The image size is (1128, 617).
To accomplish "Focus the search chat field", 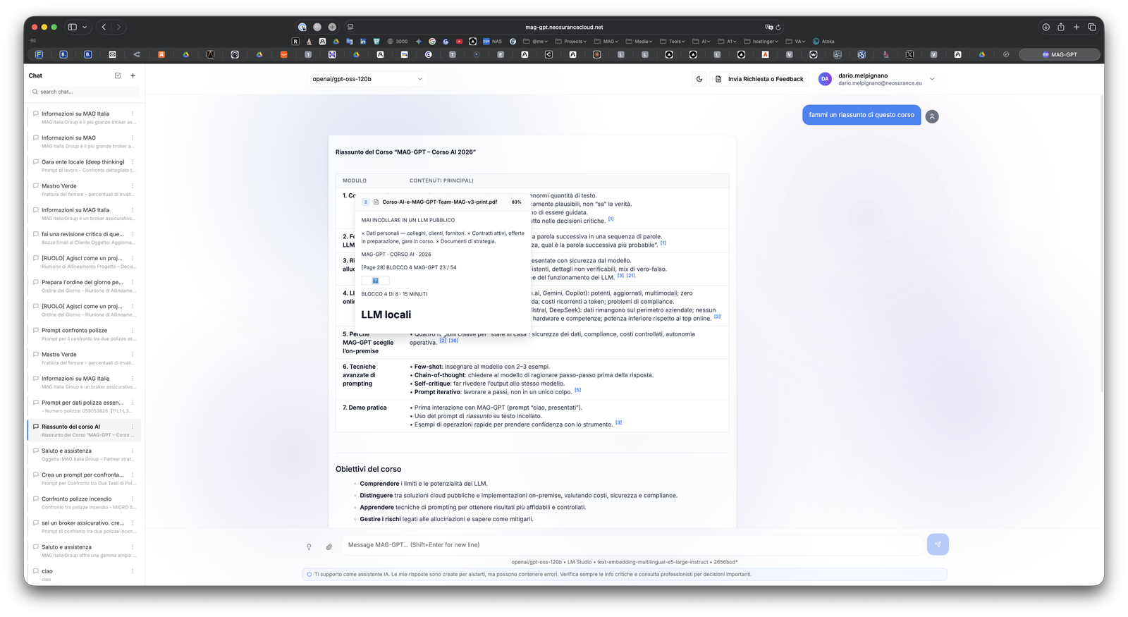I will point(85,92).
